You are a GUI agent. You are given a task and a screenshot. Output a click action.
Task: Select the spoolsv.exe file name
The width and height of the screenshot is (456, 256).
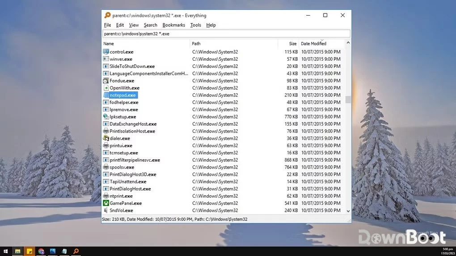click(x=122, y=167)
